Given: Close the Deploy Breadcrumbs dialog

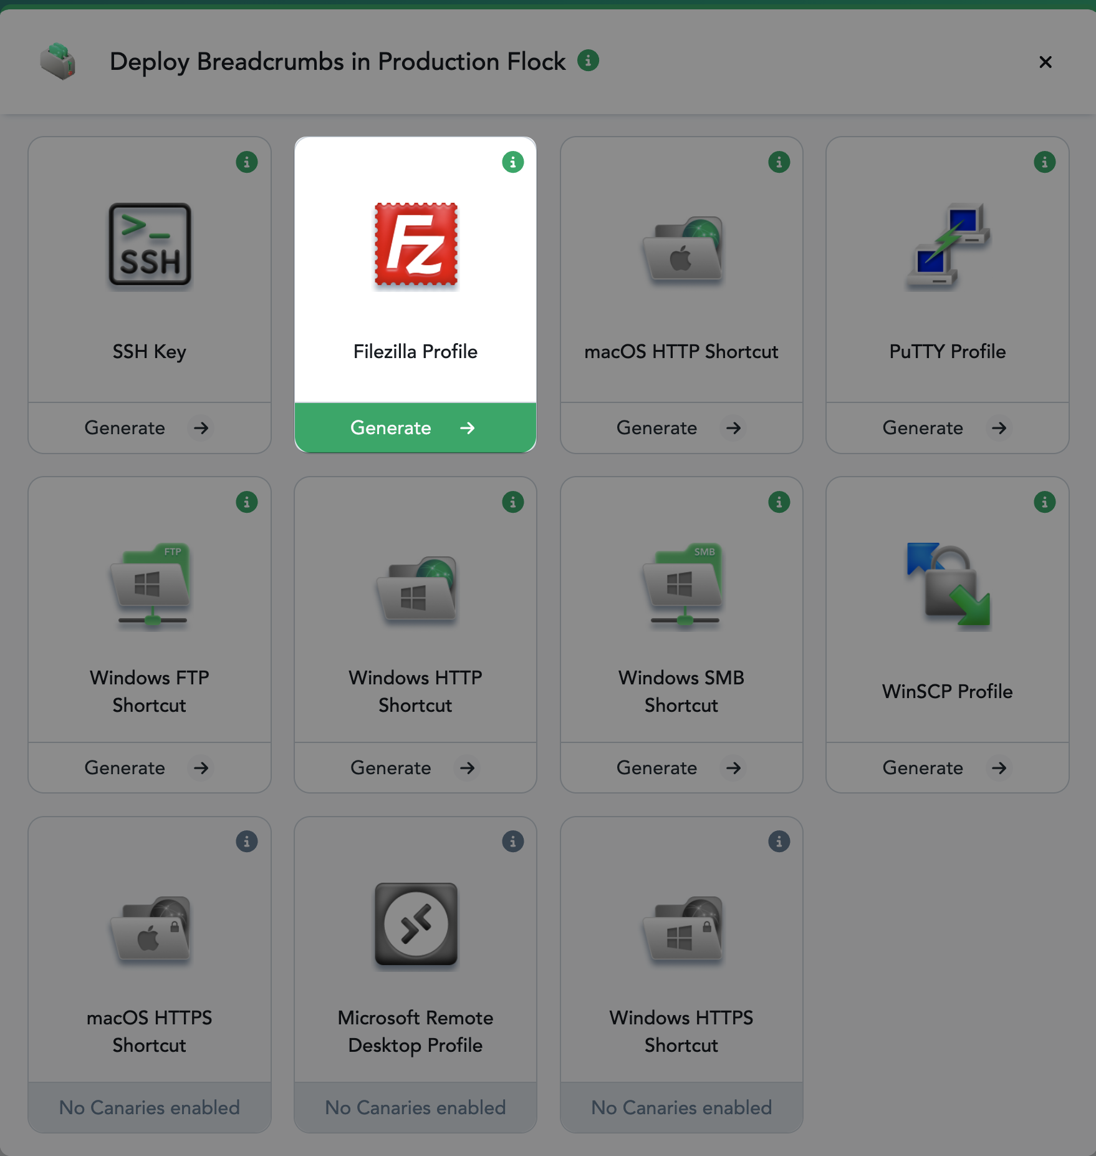Looking at the screenshot, I should click(x=1046, y=62).
